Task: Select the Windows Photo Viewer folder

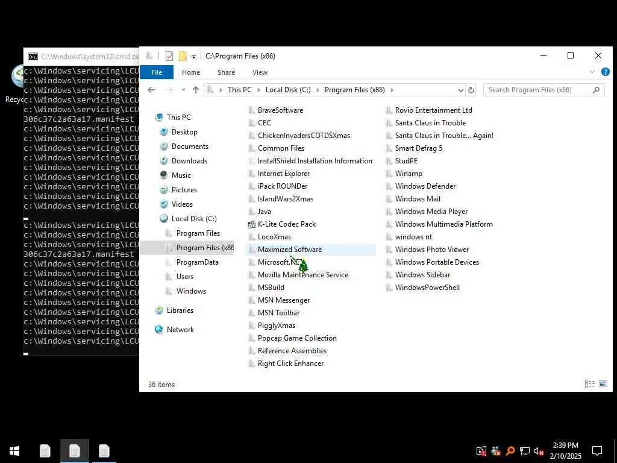Action: (432, 250)
